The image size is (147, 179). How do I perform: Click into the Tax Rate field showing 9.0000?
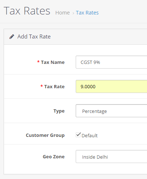point(111,86)
